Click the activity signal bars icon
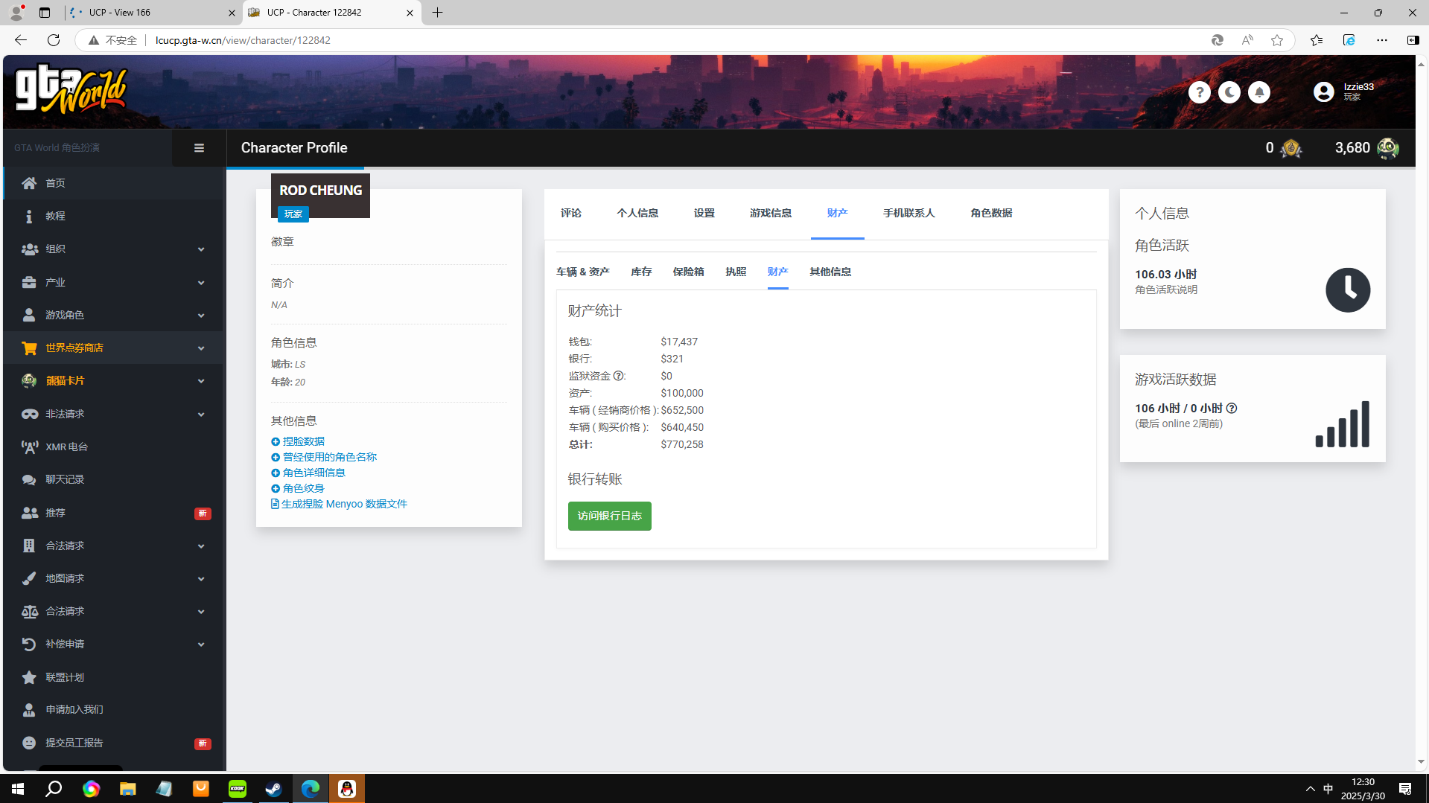The width and height of the screenshot is (1429, 803). click(1343, 424)
